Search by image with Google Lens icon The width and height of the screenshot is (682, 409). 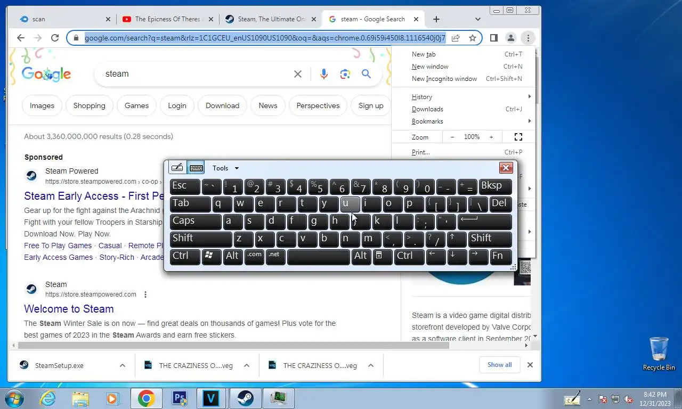click(345, 74)
